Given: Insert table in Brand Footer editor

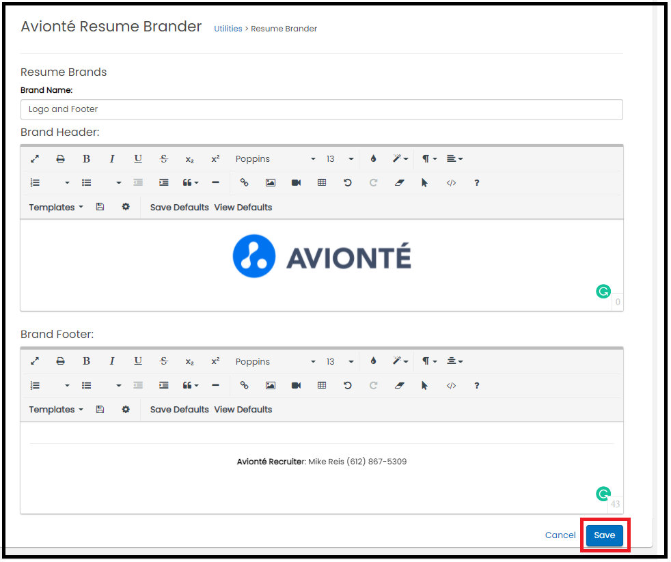Looking at the screenshot, I should click(322, 385).
